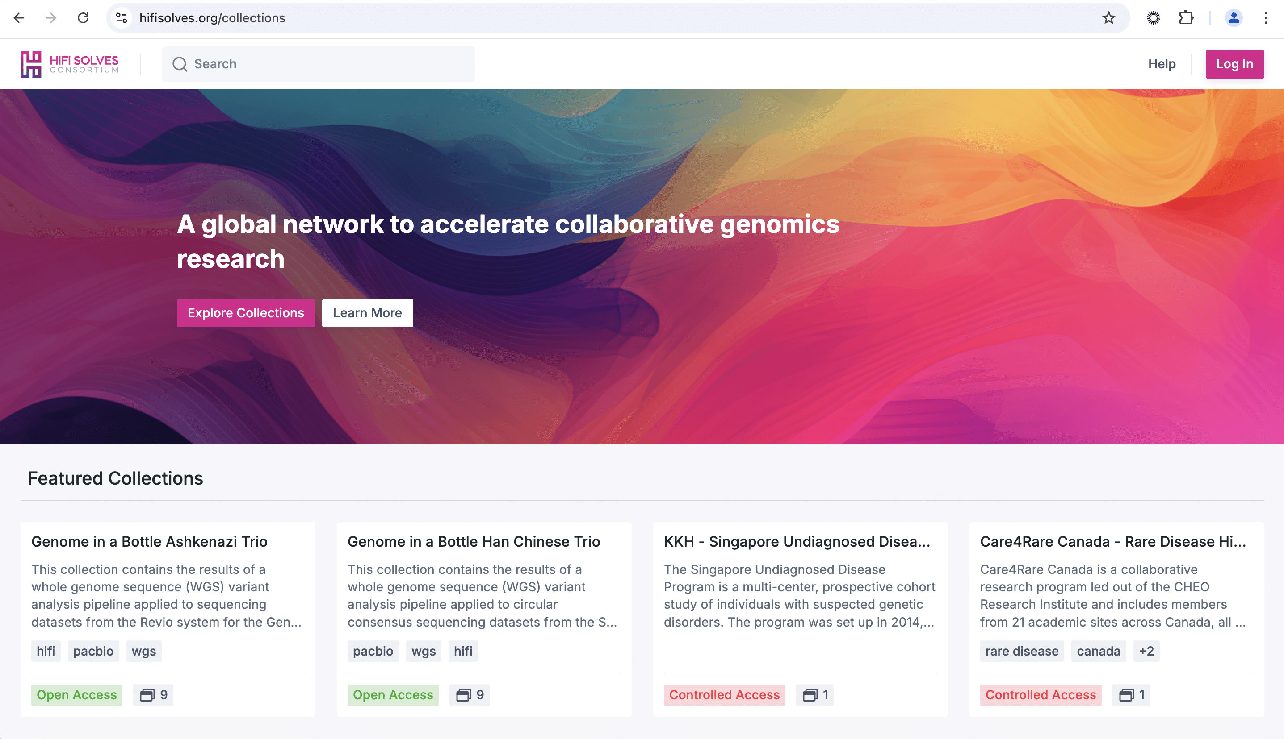
Task: Click the Explore Collections button
Action: click(246, 313)
